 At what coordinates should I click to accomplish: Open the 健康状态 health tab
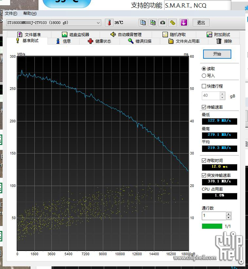(99, 41)
